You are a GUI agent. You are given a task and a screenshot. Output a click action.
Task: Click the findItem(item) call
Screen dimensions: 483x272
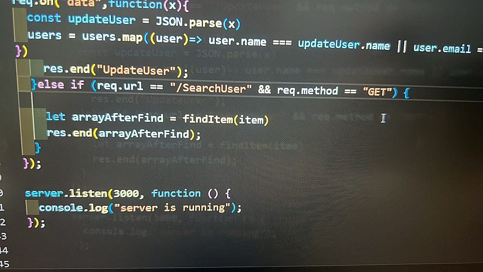[x=226, y=119]
